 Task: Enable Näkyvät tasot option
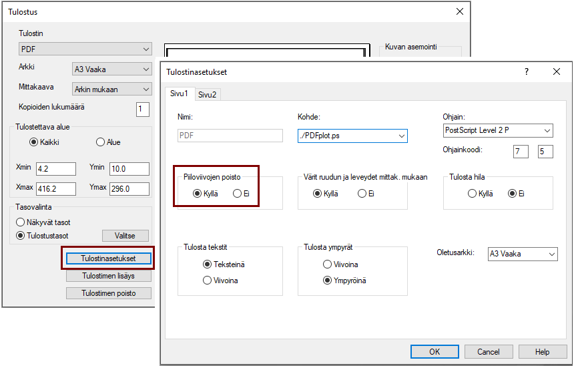pos(20,222)
